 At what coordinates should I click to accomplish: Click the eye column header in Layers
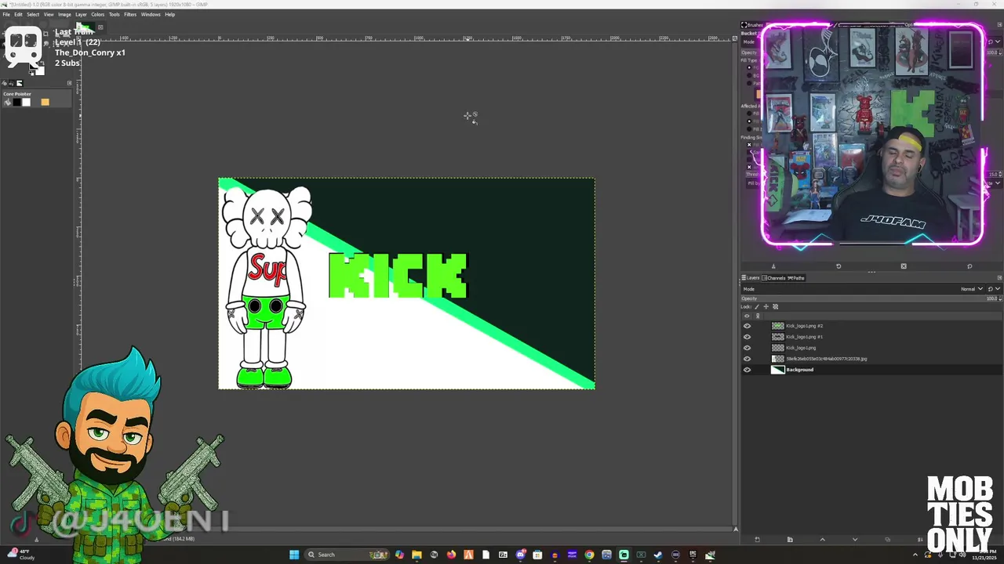[x=747, y=316]
